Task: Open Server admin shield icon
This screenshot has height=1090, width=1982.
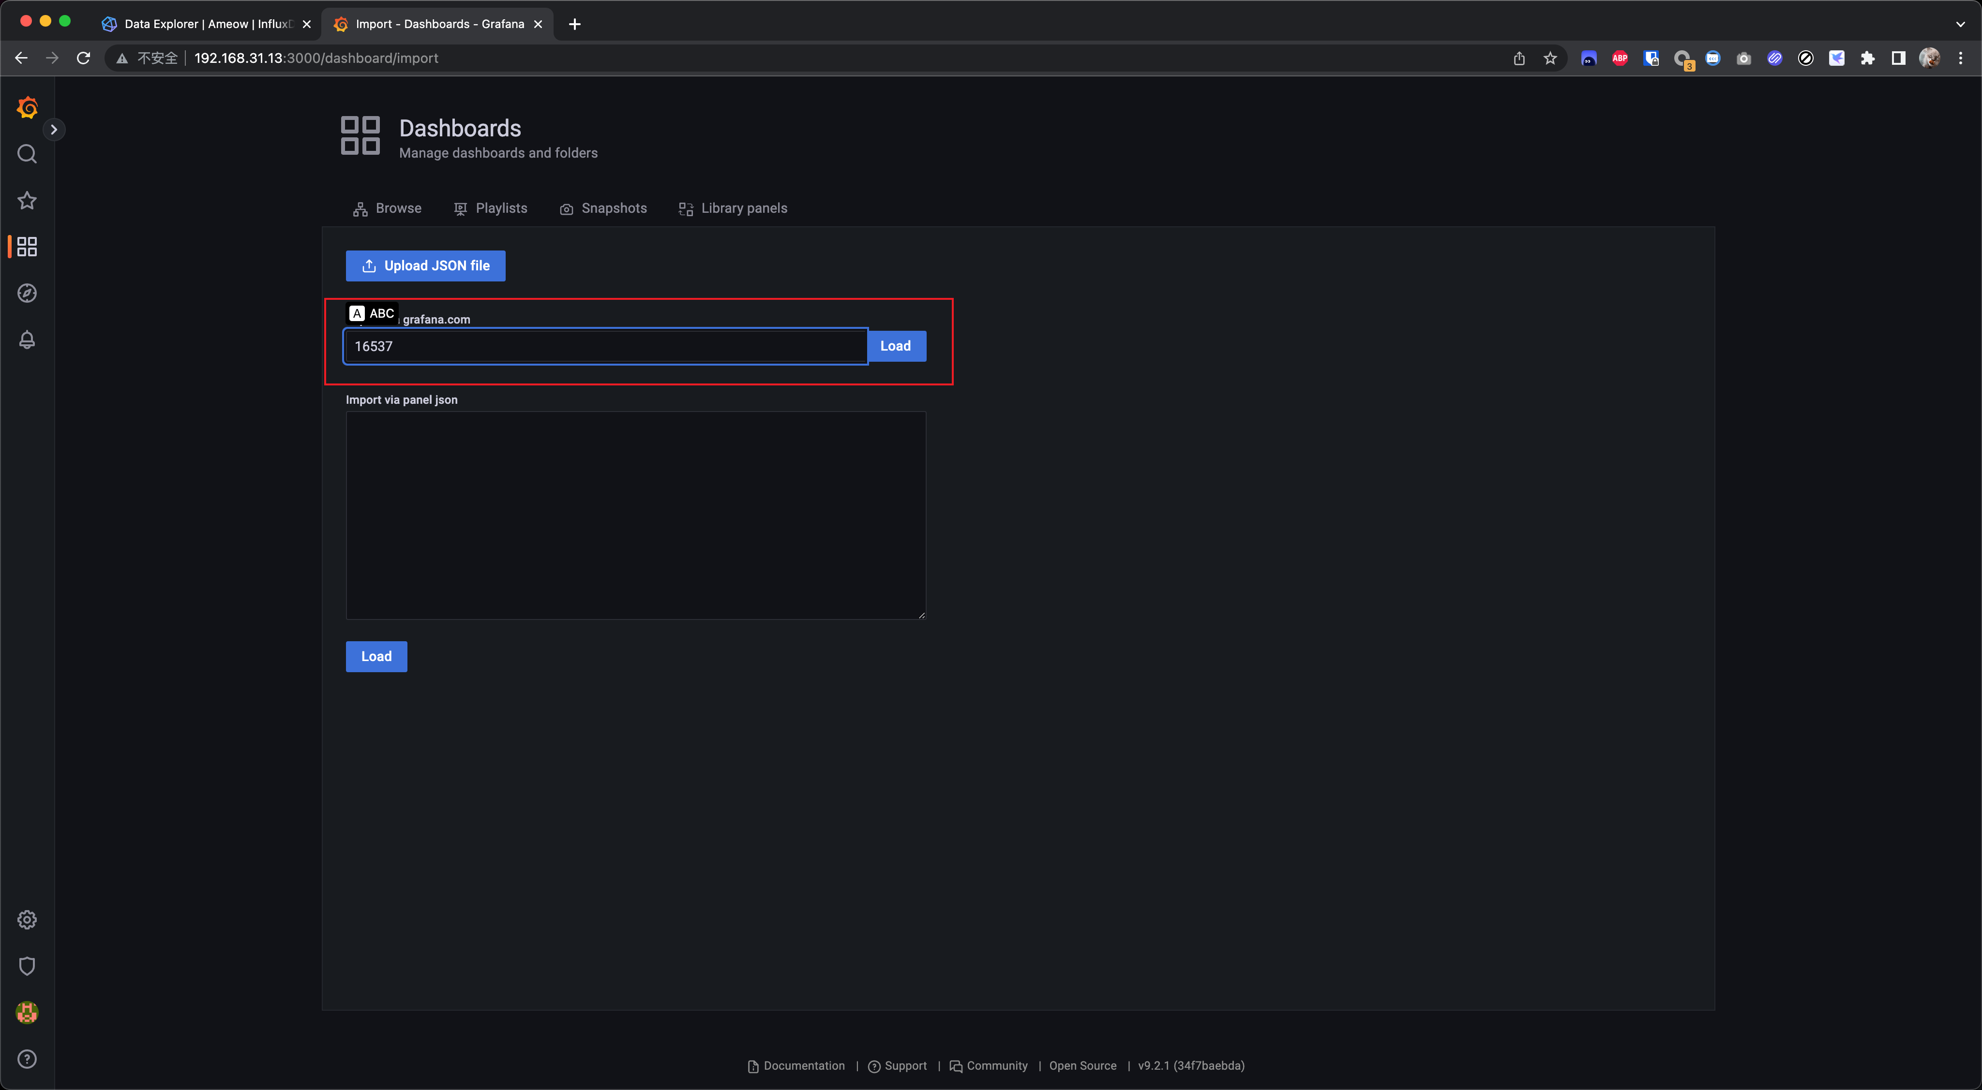Action: click(27, 965)
